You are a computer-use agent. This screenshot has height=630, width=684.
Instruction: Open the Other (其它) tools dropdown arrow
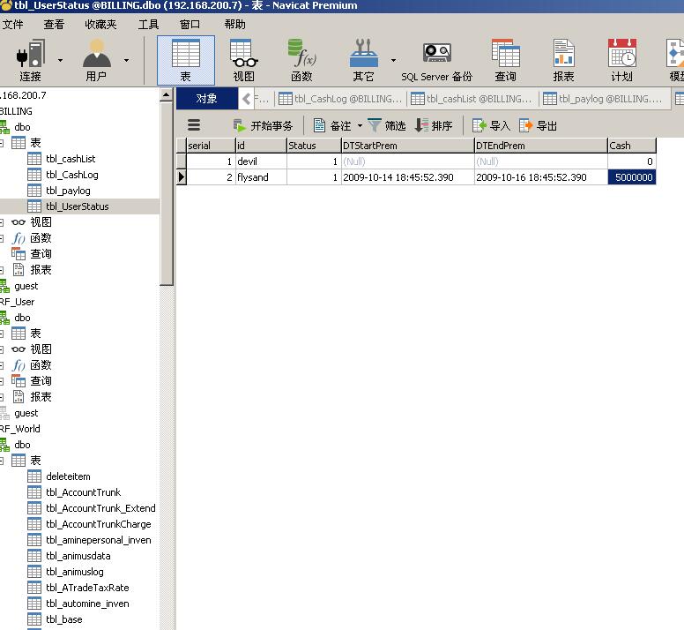point(393,61)
